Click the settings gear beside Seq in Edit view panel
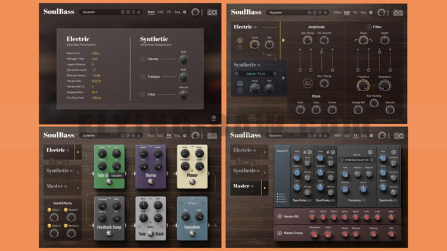Screen dimensions: 447x251 click(x=371, y=12)
